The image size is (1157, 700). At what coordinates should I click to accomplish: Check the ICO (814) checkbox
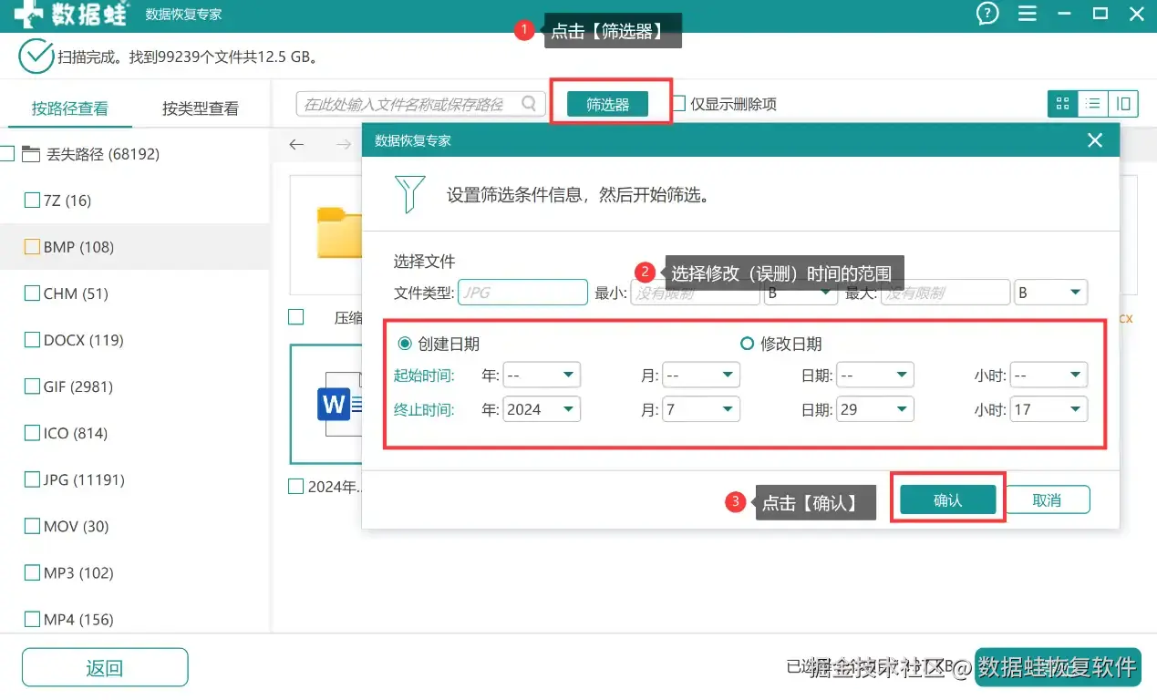click(x=31, y=433)
